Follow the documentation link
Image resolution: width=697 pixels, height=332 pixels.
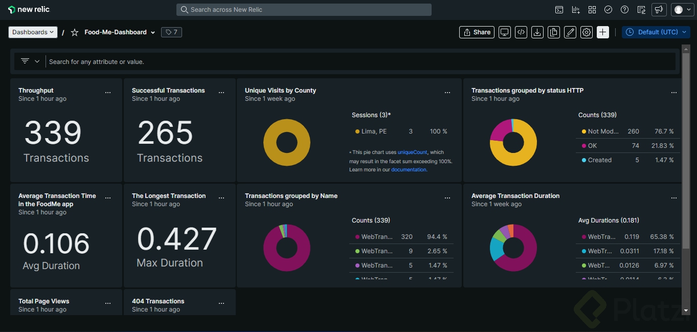click(x=409, y=170)
